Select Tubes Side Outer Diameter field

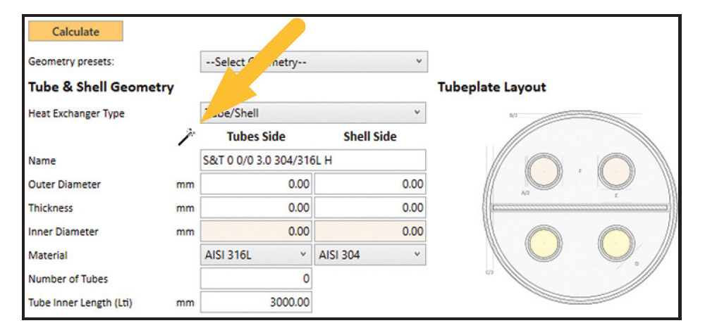coord(256,184)
